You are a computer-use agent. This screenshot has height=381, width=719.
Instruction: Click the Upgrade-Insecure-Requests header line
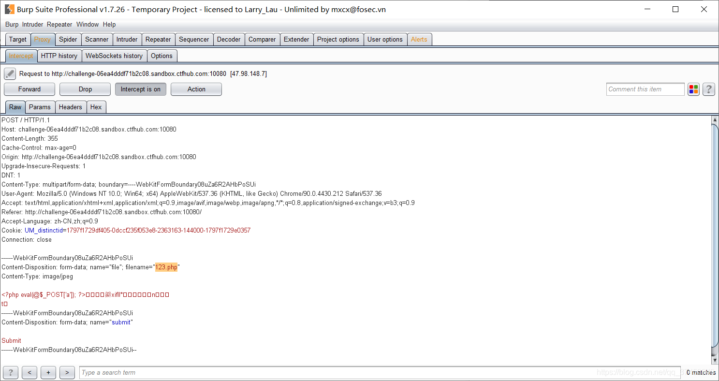44,166
